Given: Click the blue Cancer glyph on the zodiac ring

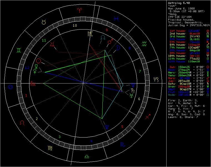Looking at the screenshot, I should coord(11,87).
